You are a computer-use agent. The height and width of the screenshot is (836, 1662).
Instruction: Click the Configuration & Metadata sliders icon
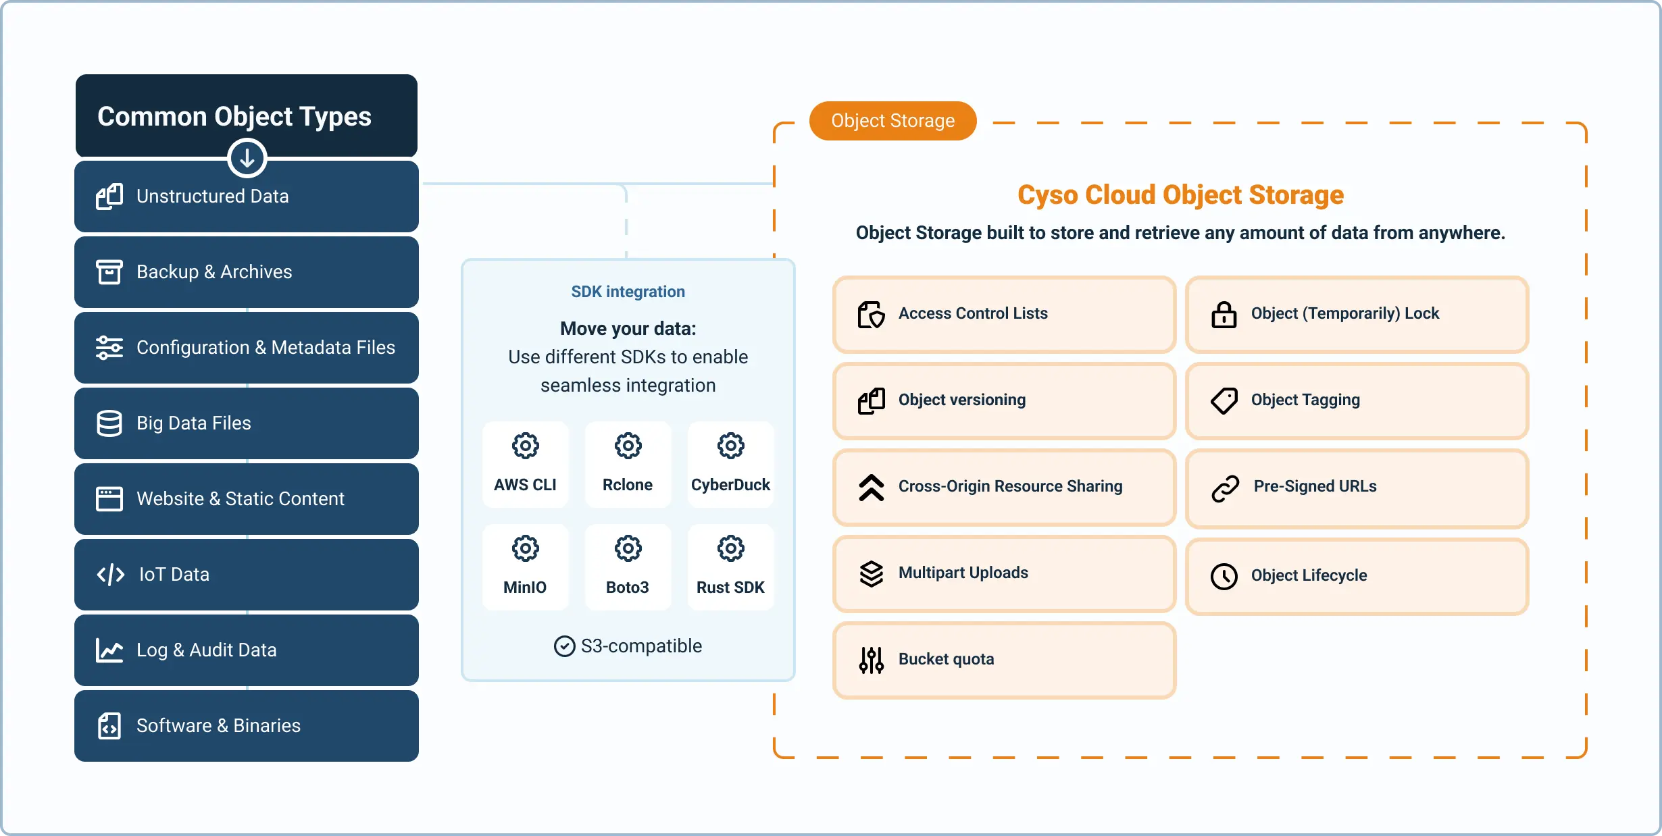coord(109,348)
